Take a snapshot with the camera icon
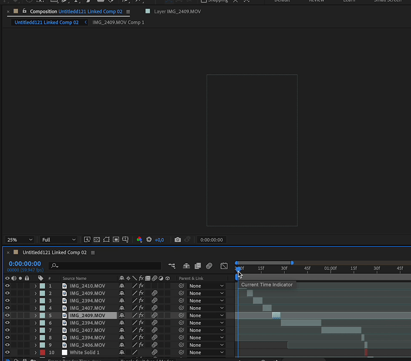The width and height of the screenshot is (411, 361). point(178,240)
